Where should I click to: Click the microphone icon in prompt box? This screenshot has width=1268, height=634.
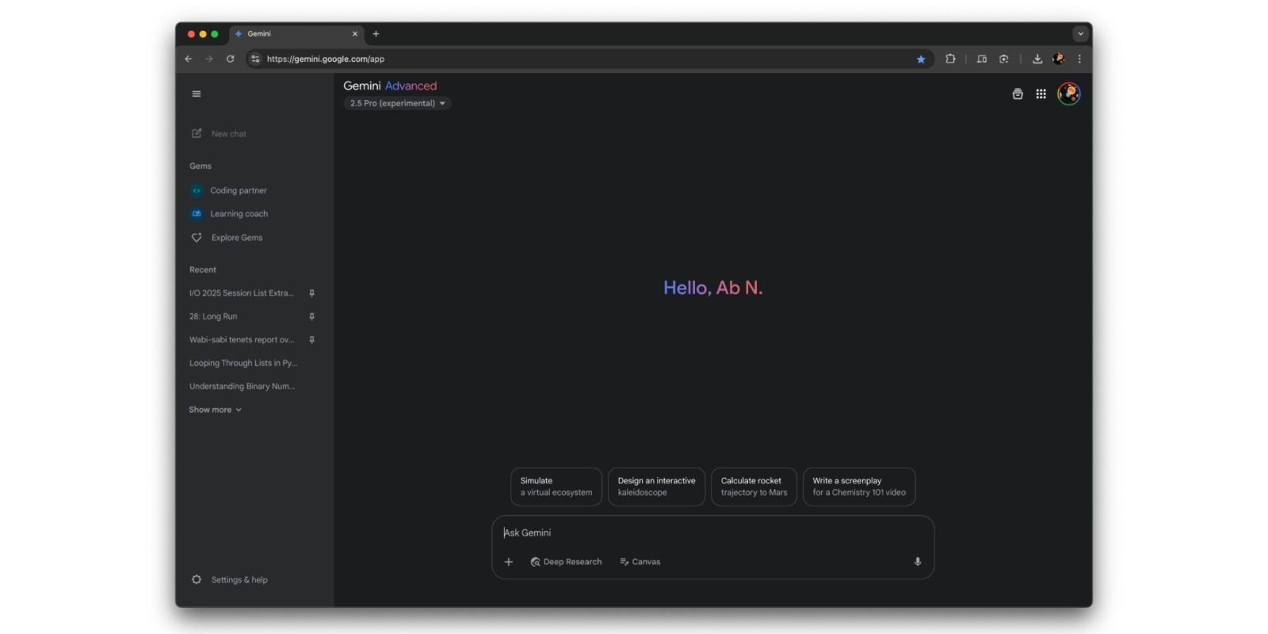(x=917, y=562)
